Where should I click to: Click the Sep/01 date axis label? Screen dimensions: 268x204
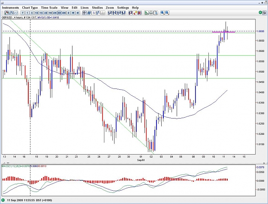[141, 160]
